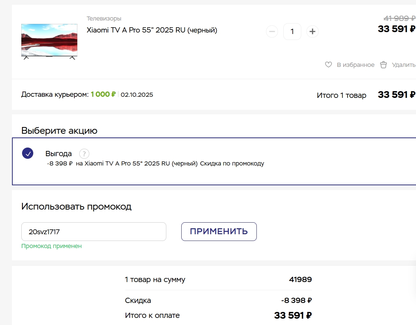The image size is (416, 325).
Task: Select the Выгода promotion block
Action: coord(214,161)
